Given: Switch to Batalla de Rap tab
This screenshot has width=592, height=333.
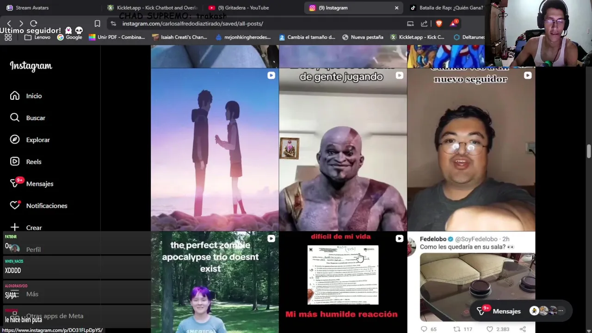Looking at the screenshot, I should [446, 8].
